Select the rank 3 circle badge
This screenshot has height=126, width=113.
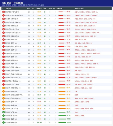tap(4, 19)
